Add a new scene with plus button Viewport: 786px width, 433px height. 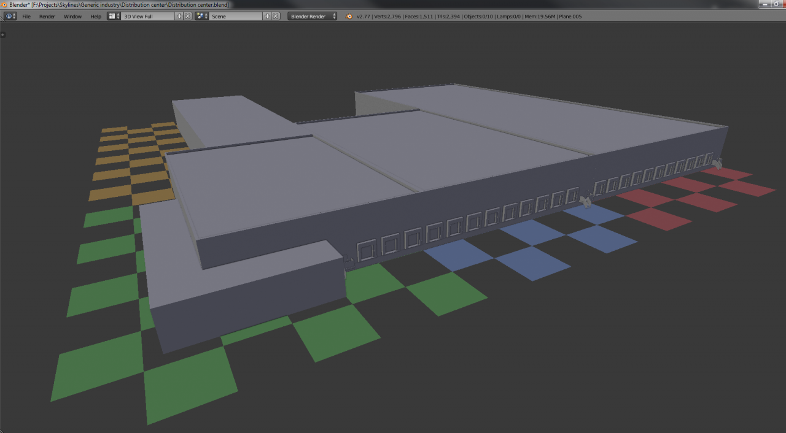tap(267, 16)
